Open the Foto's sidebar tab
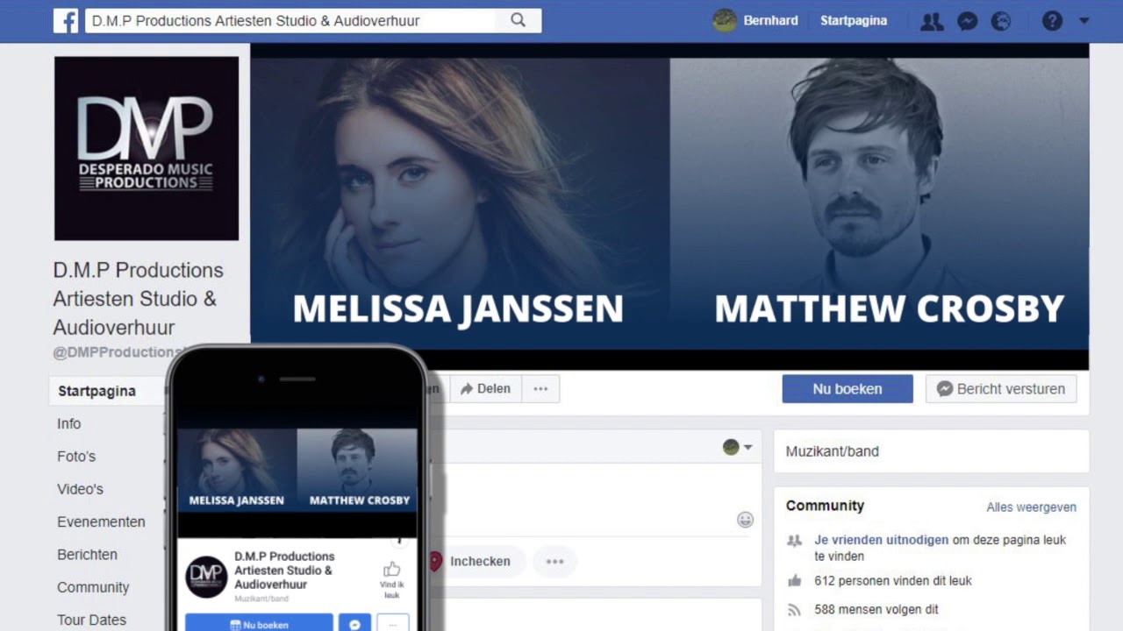Image resolution: width=1123 pixels, height=631 pixels. (76, 456)
